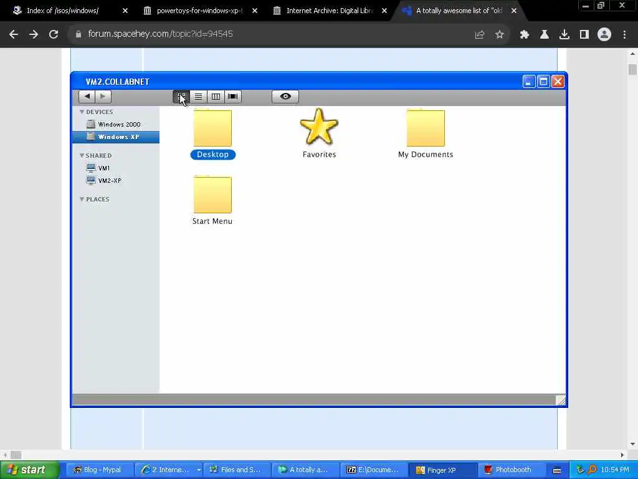
Task: Reload the current page
Action: tap(54, 35)
